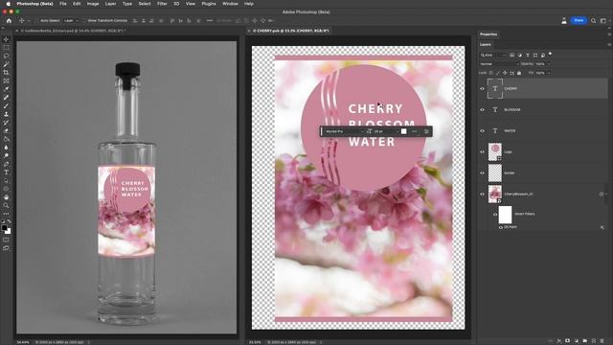Open the search magnifier icon
Viewport: 613px width, 345px height.
[x=594, y=21]
